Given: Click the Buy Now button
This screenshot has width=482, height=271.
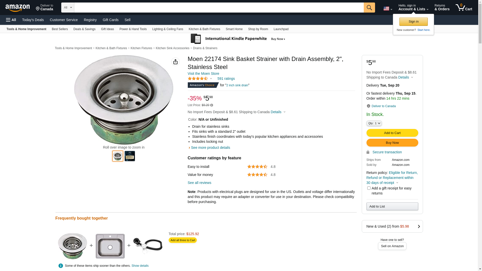Looking at the screenshot, I should point(392,143).
